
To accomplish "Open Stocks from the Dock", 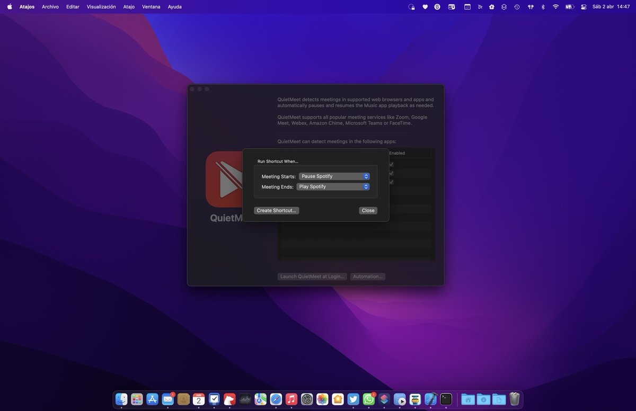I will point(245,399).
